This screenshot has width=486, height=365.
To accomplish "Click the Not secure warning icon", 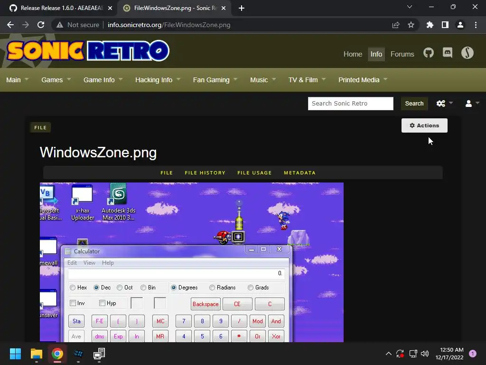I will click(60, 25).
